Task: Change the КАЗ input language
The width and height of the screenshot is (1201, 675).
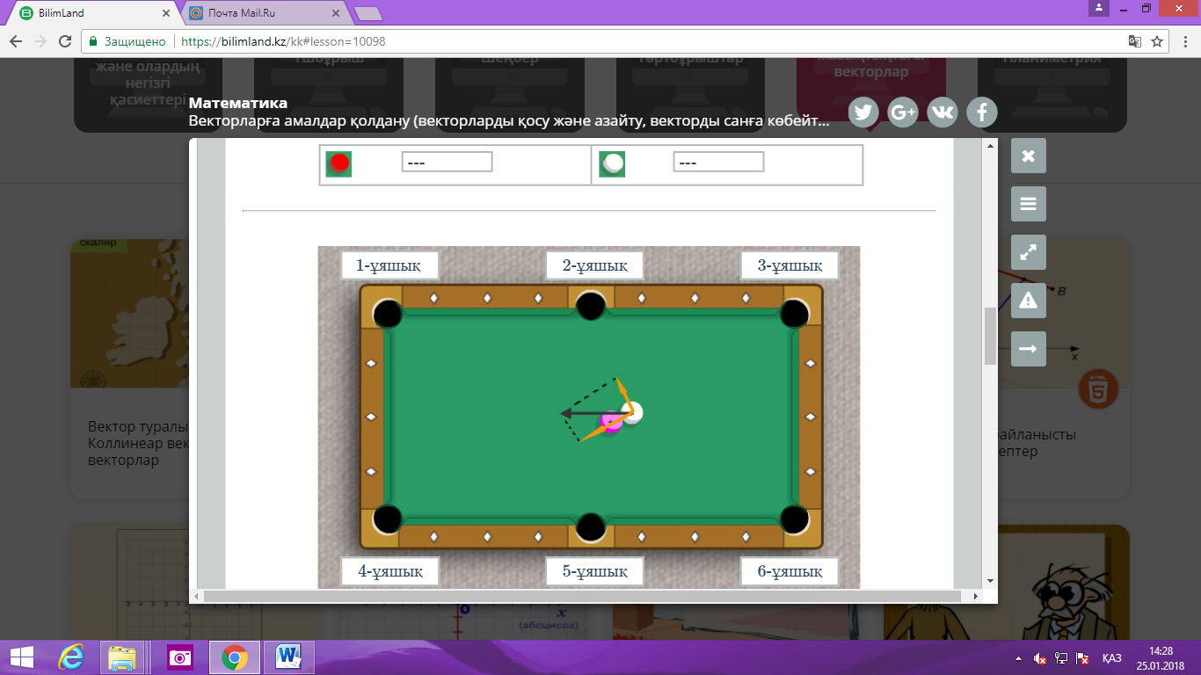Action: (x=1111, y=658)
